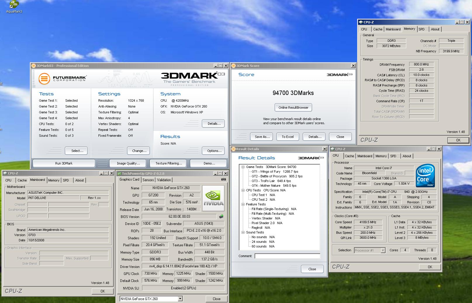Click the 3DMark03 title bar icon

point(34,66)
